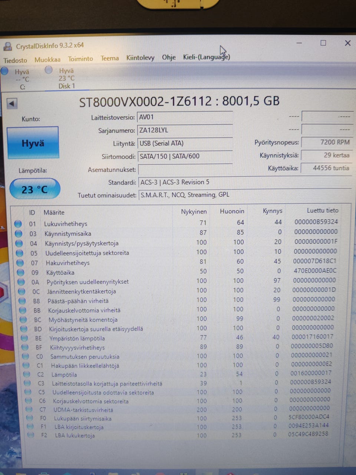Click the status icon for Hakupään liikkeellelähtöjä
Screen dimensions: 356x475
pyautogui.click(x=26, y=366)
